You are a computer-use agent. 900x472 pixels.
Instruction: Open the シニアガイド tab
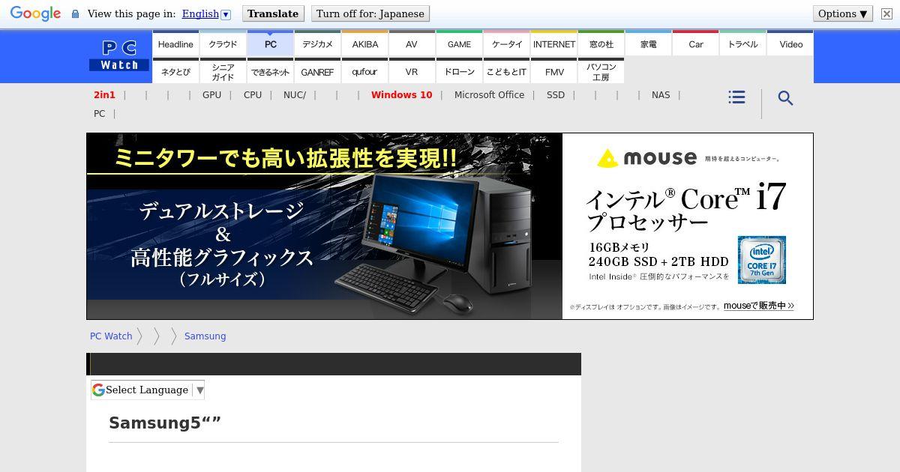coord(223,72)
